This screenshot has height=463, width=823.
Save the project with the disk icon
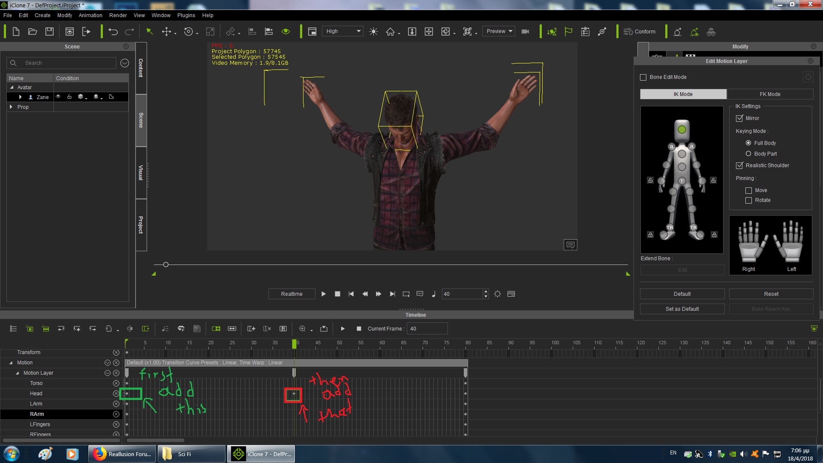49,31
